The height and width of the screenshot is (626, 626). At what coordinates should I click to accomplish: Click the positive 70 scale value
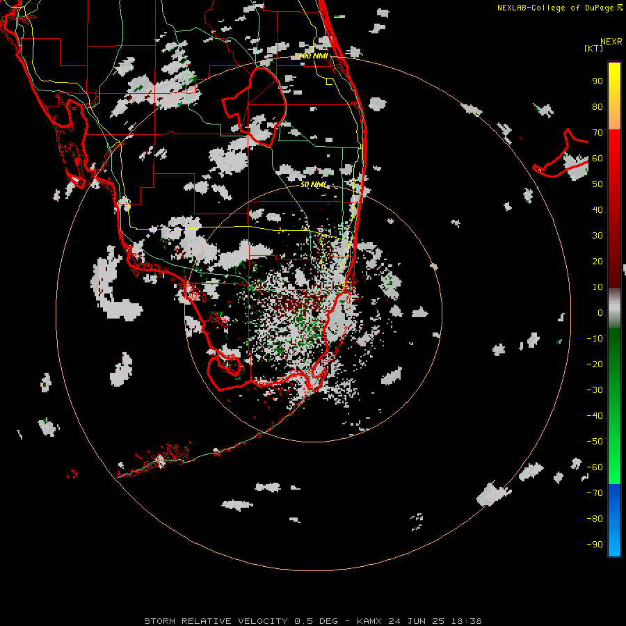click(x=597, y=133)
